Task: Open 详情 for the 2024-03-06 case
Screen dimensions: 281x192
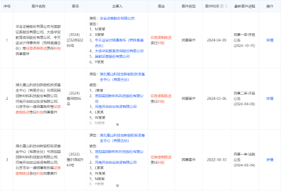Action: pos(270,99)
